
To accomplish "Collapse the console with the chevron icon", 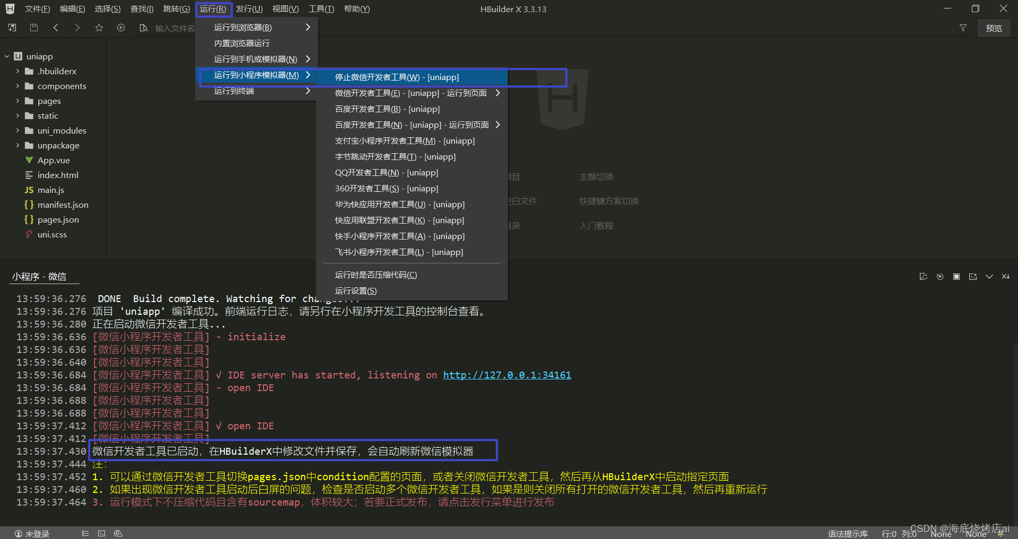I will [989, 277].
